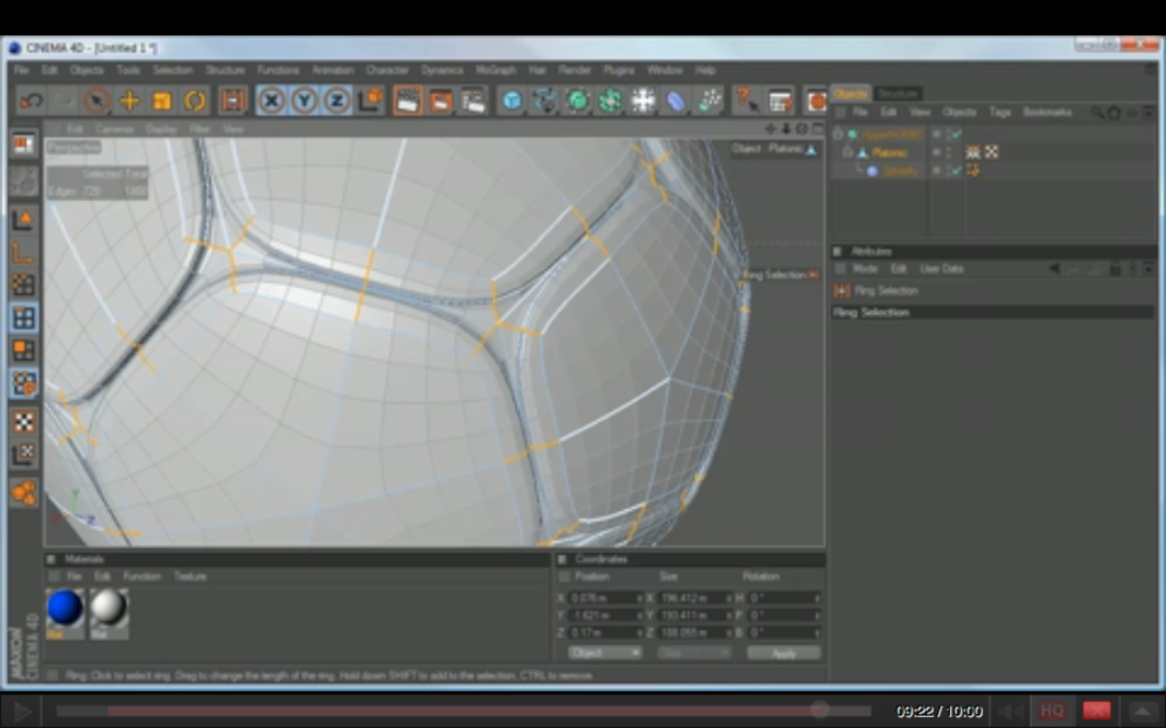Activate the Move tool cross icon
This screenshot has width=1166, height=728.
click(129, 101)
